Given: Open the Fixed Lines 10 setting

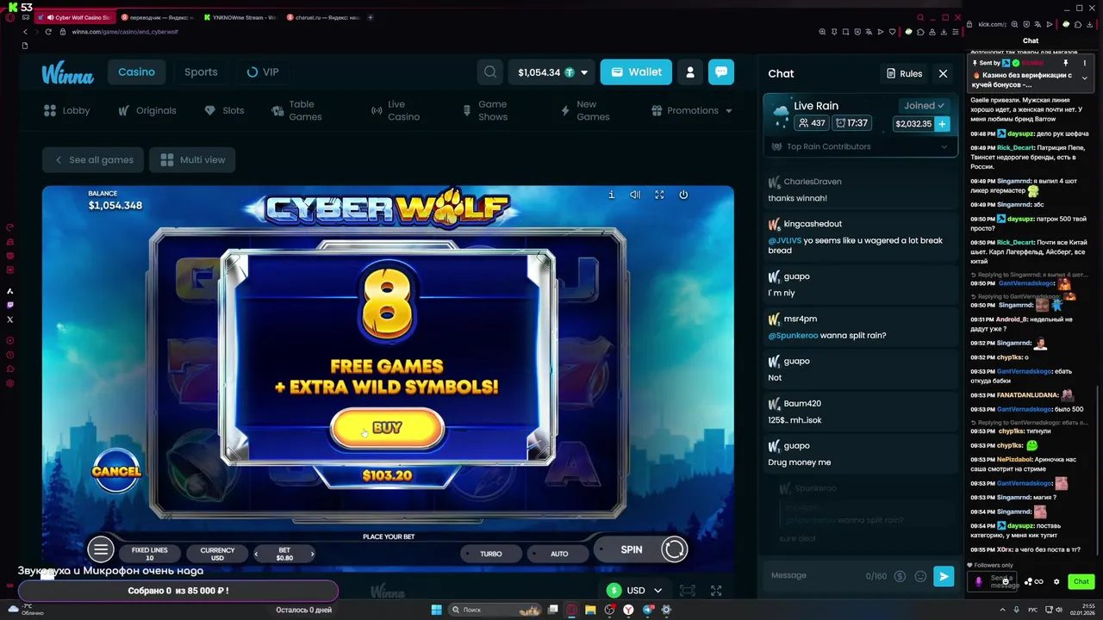Looking at the screenshot, I should [149, 554].
